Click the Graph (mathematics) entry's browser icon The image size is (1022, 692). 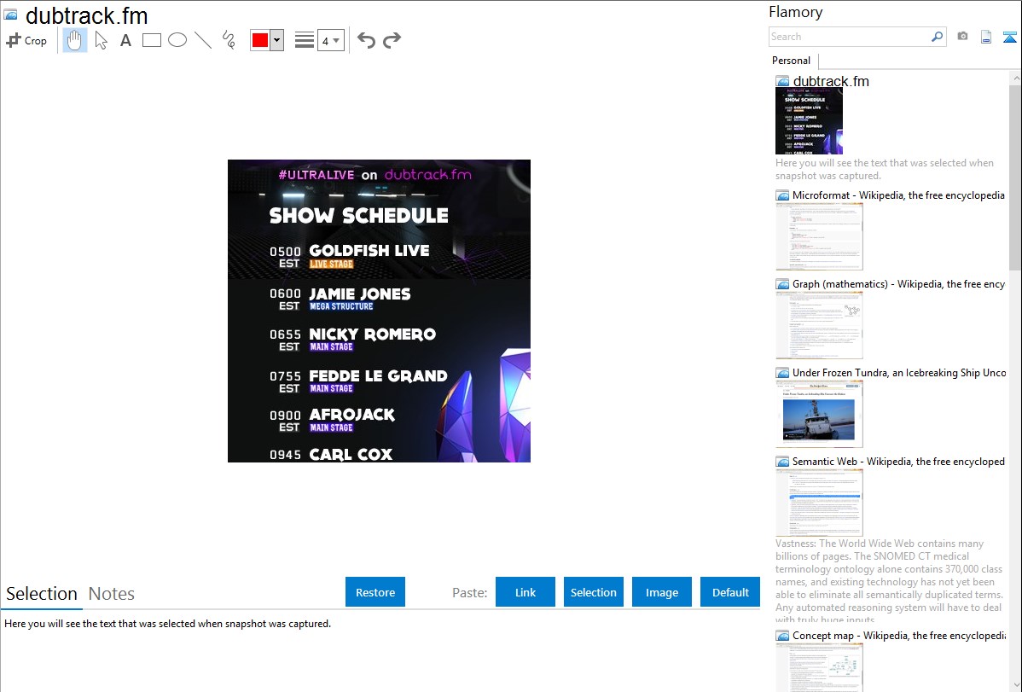pyautogui.click(x=782, y=284)
